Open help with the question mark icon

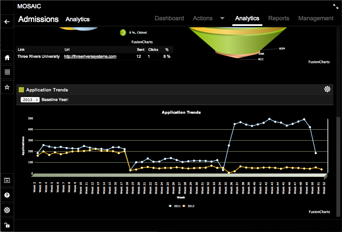[7, 195]
